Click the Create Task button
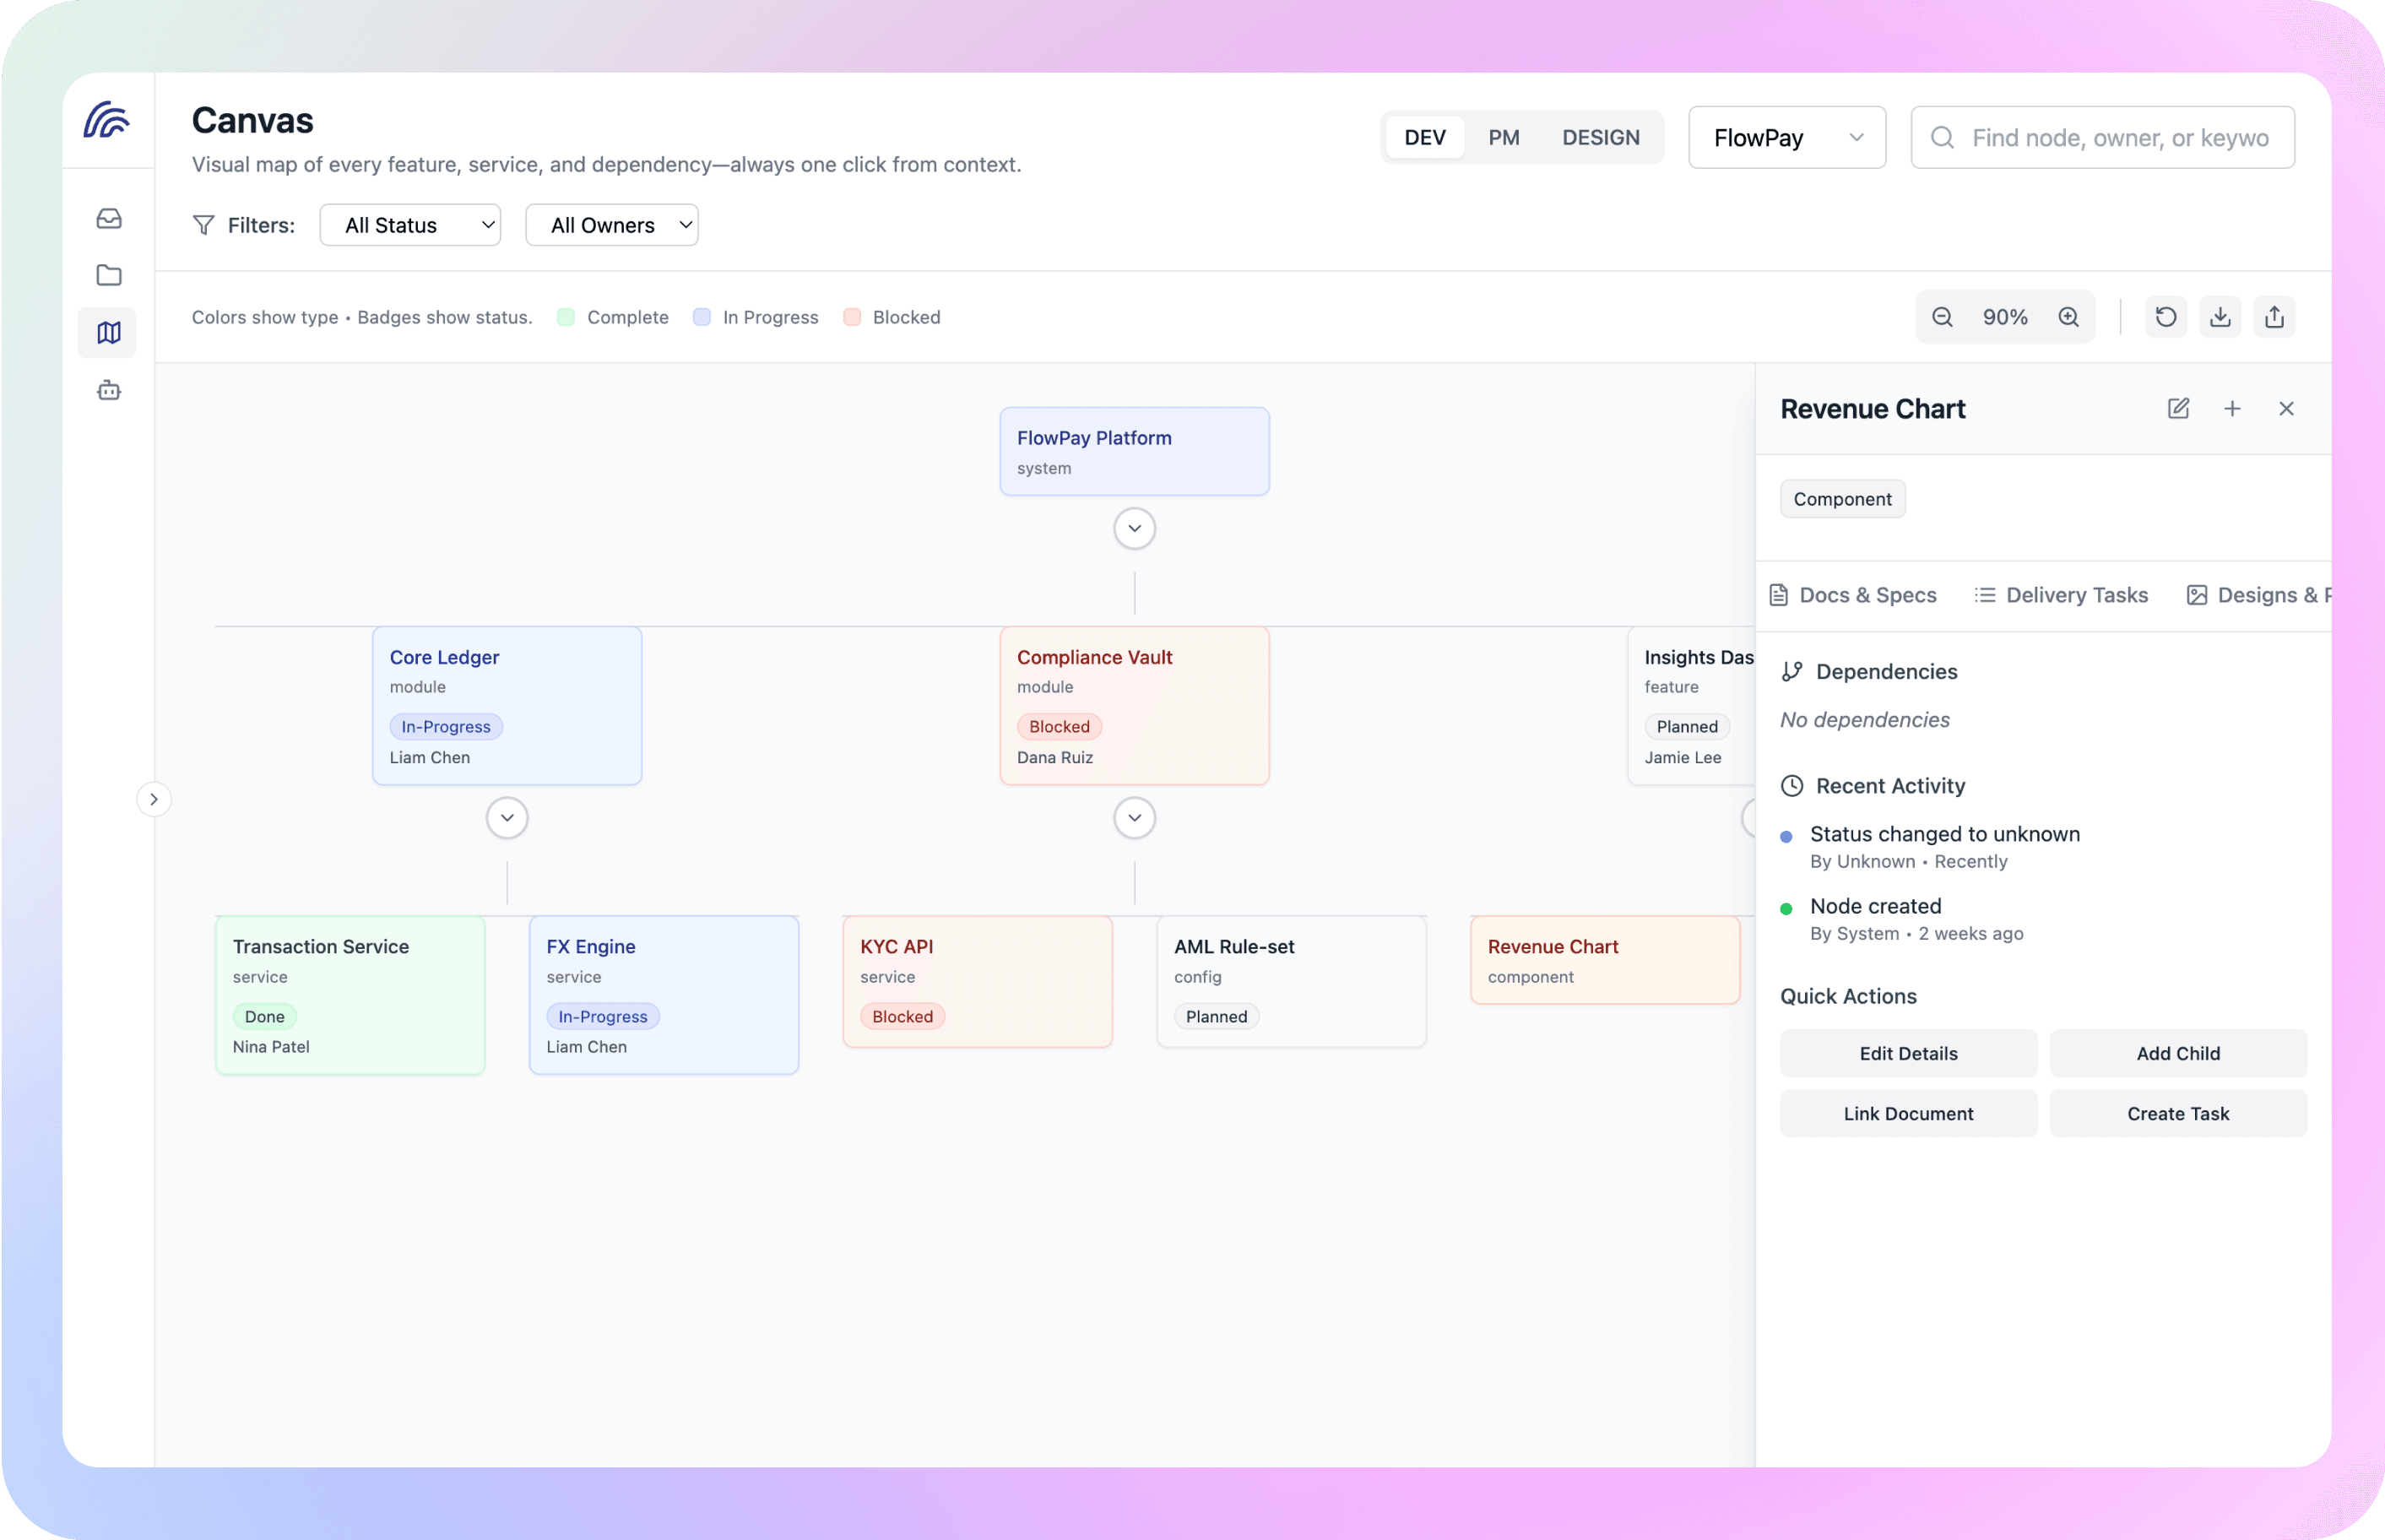This screenshot has height=1540, width=2385. 2177,1113
